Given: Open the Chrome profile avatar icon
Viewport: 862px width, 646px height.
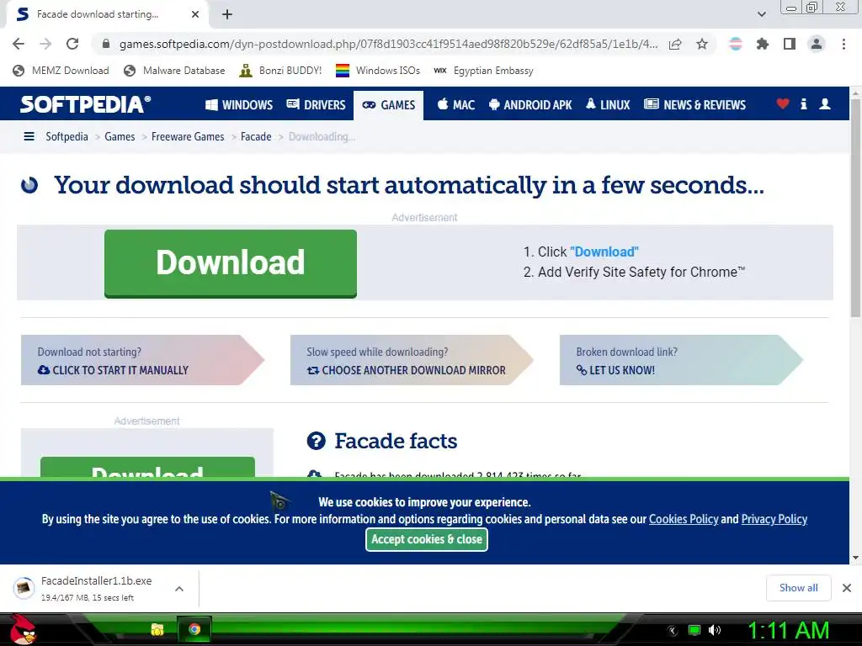Looking at the screenshot, I should [x=817, y=44].
